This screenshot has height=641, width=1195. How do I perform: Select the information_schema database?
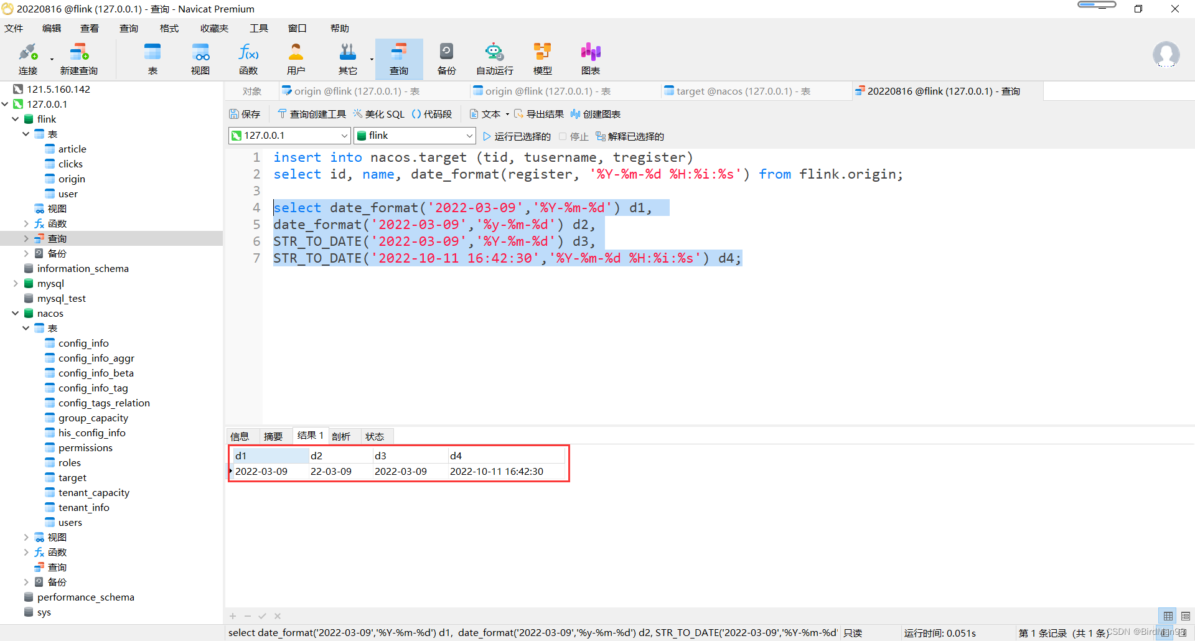click(83, 268)
